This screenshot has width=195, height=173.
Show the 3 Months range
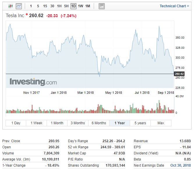coord(78,123)
